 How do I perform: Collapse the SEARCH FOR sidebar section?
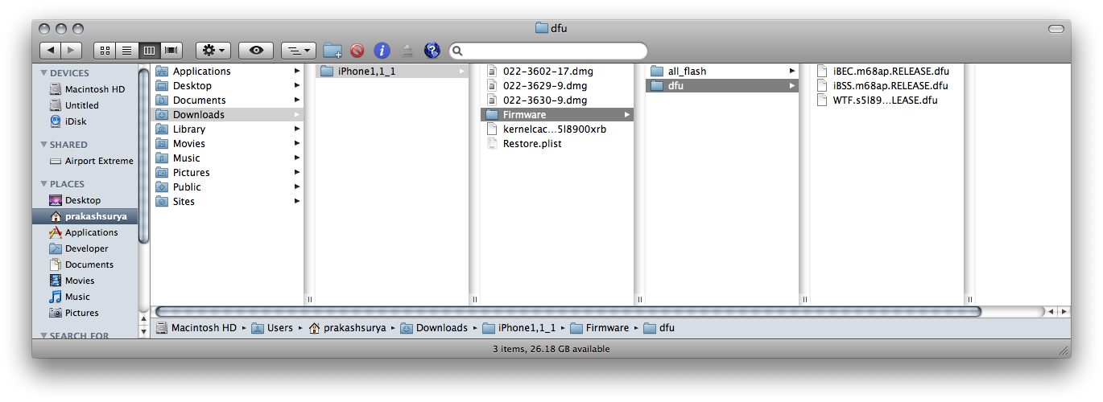point(44,336)
